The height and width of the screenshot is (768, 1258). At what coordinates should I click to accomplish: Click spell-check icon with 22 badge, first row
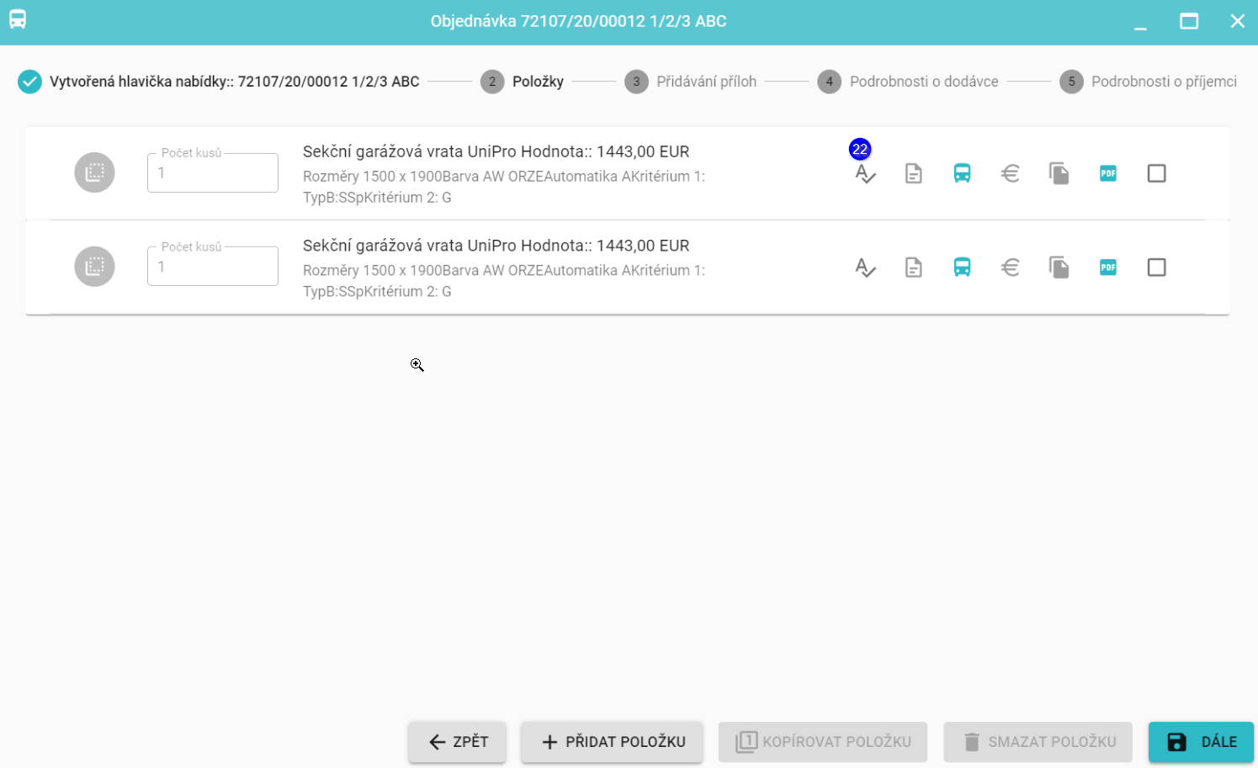pyautogui.click(x=865, y=173)
